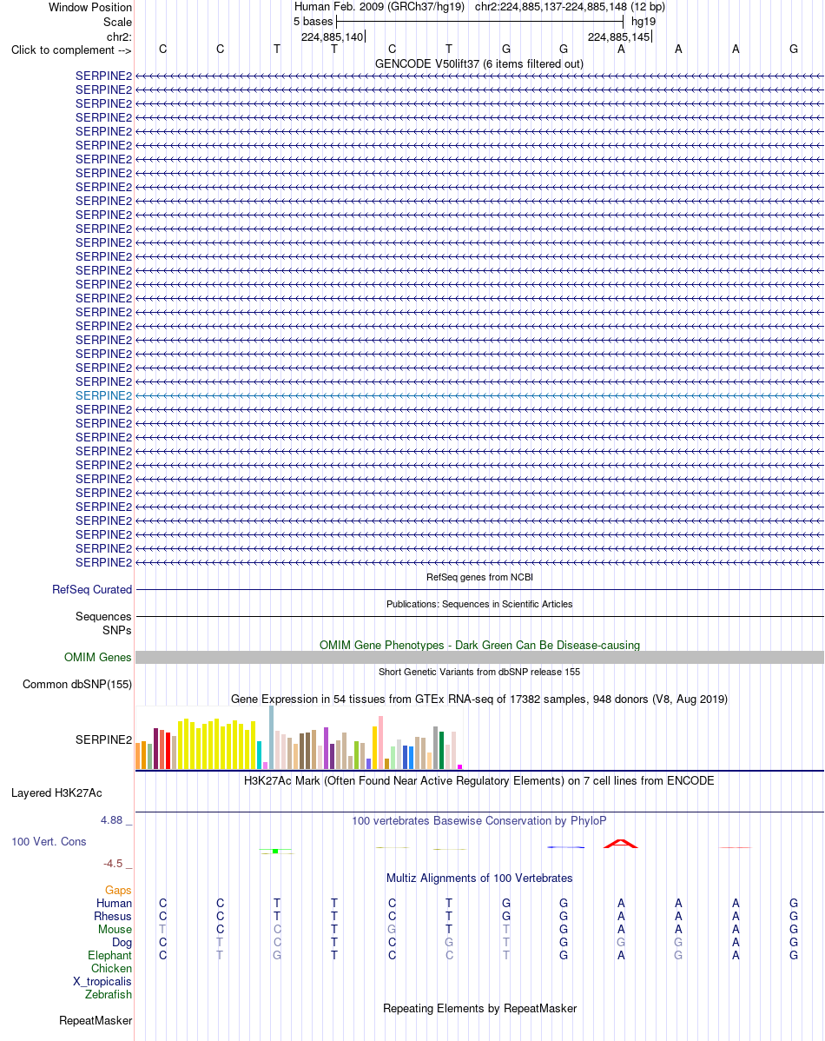Click the orange Gaps label
The width and height of the screenshot is (825, 1041).
[x=118, y=891]
